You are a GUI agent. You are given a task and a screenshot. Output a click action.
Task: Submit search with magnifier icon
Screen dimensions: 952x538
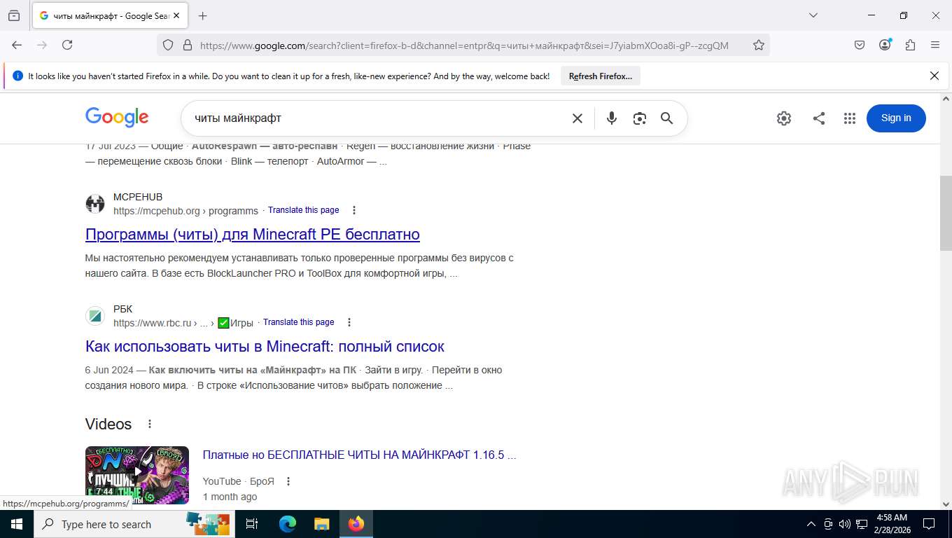pyautogui.click(x=667, y=118)
